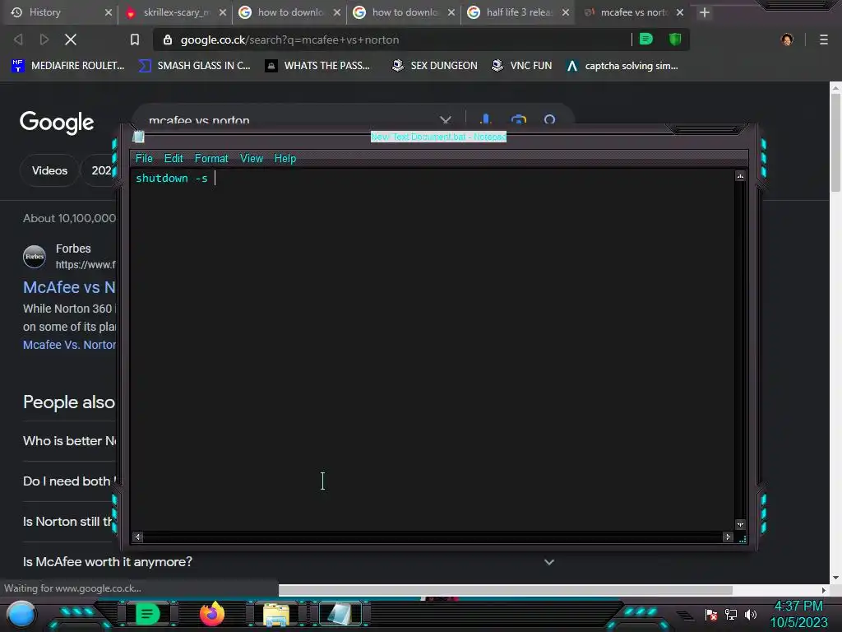
Task: Open the Mcafee Vs. Norton sublink
Action: coord(69,345)
